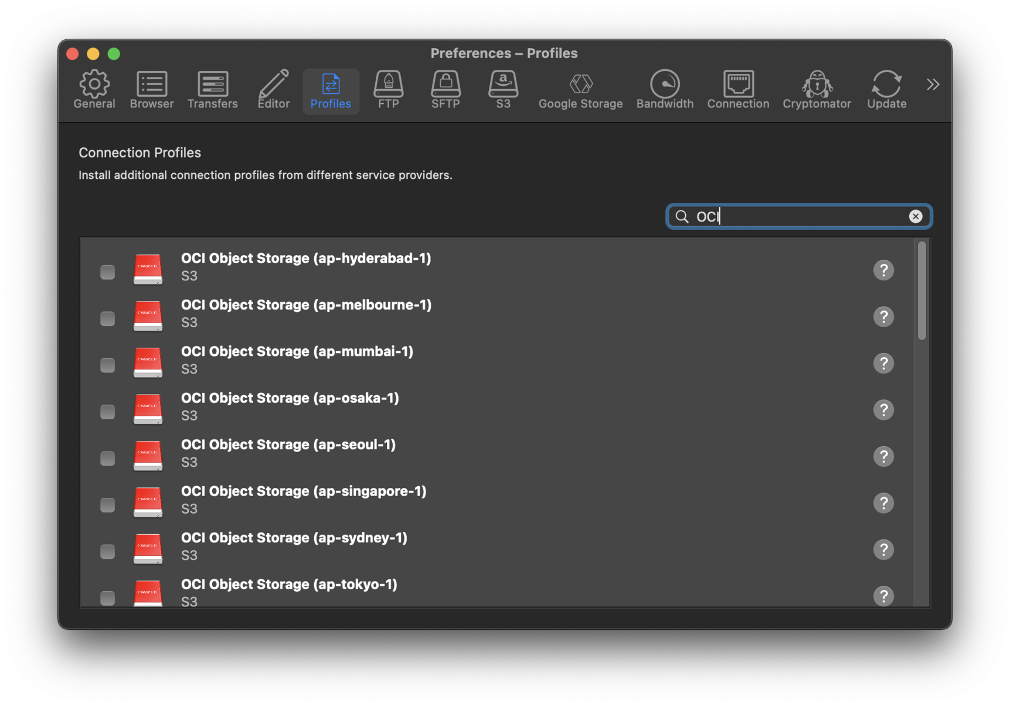Enable the ap-hyderabad-1 OCI profile checkbox
The width and height of the screenshot is (1010, 706).
(107, 272)
